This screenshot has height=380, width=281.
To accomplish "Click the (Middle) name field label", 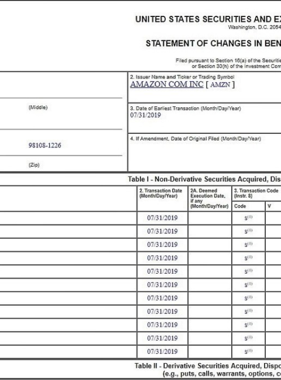I will coord(38,108).
